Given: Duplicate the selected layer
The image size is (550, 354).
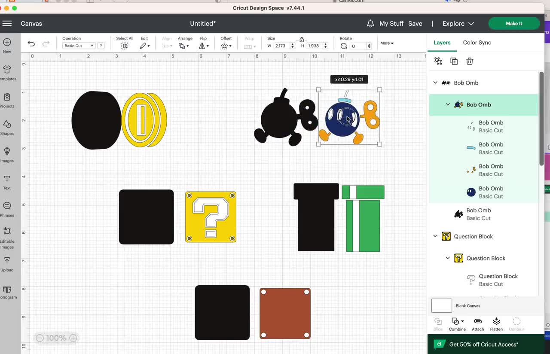Looking at the screenshot, I should pos(454,61).
